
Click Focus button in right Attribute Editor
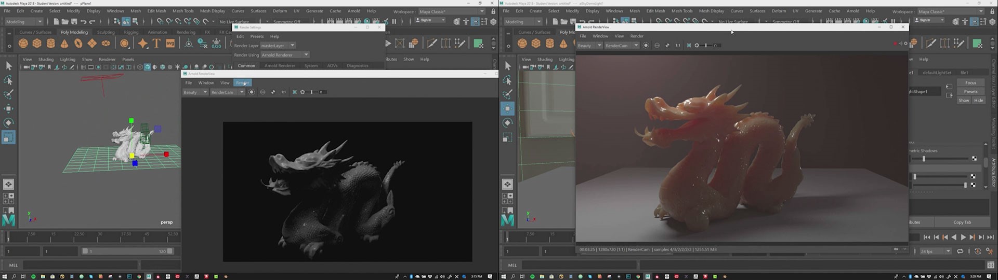pyautogui.click(x=970, y=82)
